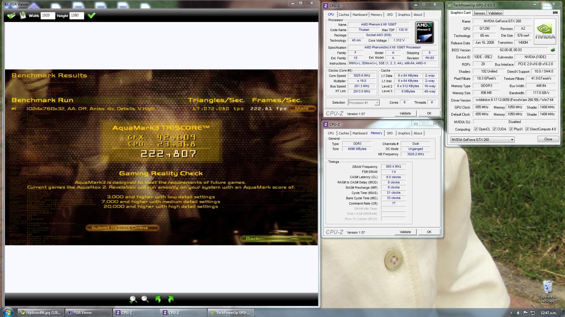Click the Width input field
The width and height of the screenshot is (565, 317).
tap(48, 16)
